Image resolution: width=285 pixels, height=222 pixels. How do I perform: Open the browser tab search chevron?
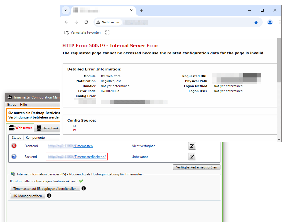(66, 10)
